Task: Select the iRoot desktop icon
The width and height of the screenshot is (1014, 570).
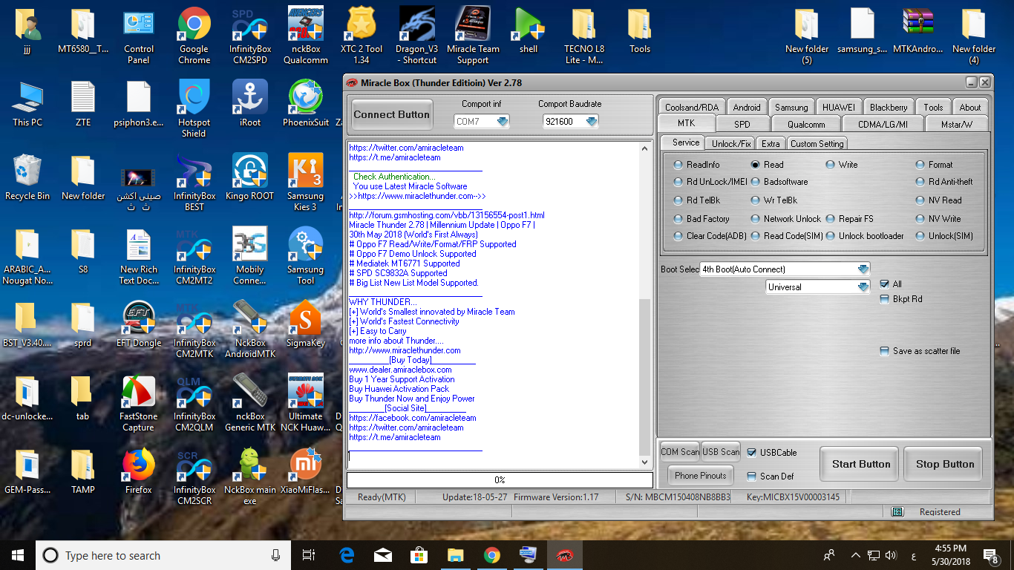Action: 250,104
